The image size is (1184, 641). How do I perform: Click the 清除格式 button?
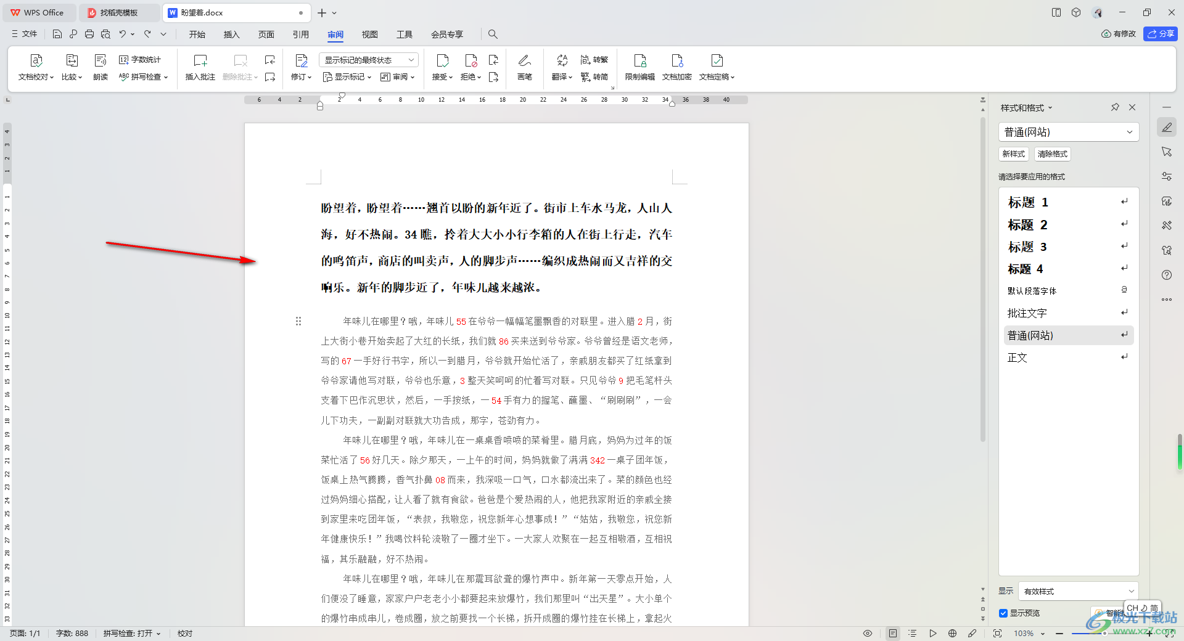(1053, 154)
